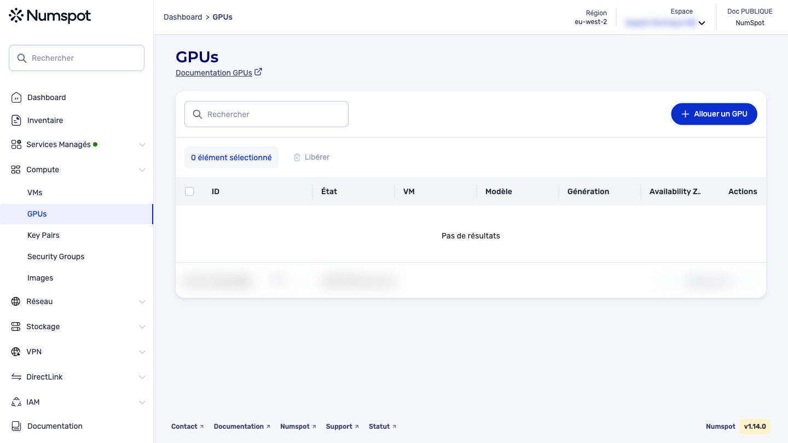Click the 0 élément sélectionné badge

(231, 158)
